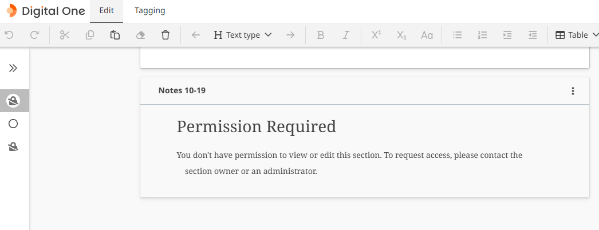599x230 pixels.
Task: Open the Text type dropdown
Action: [x=243, y=35]
